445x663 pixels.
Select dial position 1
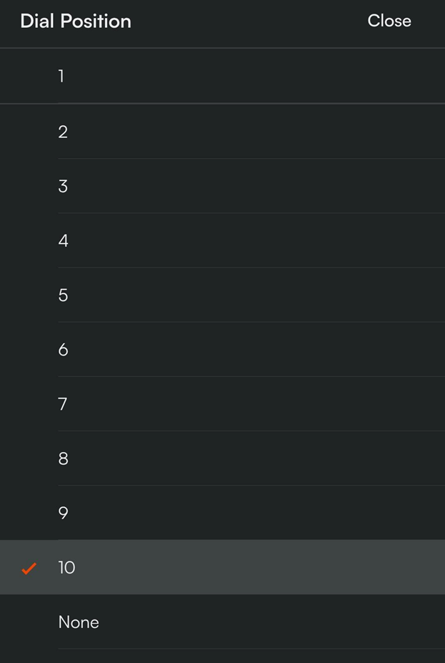point(222,76)
